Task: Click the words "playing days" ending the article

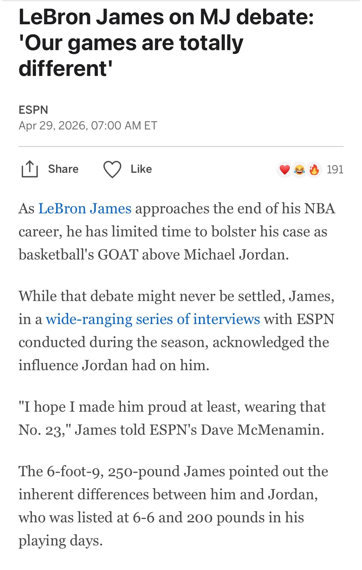Action: click(60, 540)
